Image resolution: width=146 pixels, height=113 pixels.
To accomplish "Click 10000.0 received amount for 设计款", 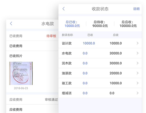I will 89,43.
